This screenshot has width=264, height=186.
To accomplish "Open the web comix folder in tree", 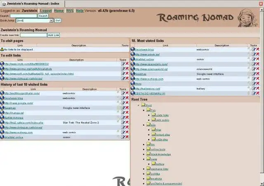I will click(x=163, y=120).
